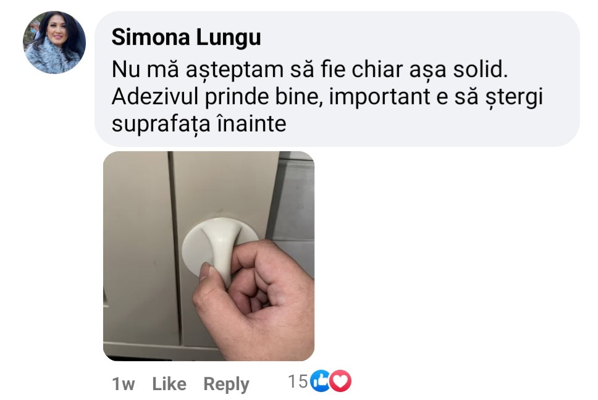Open the 1w comment timestamp
The width and height of the screenshot is (598, 400).
123,384
